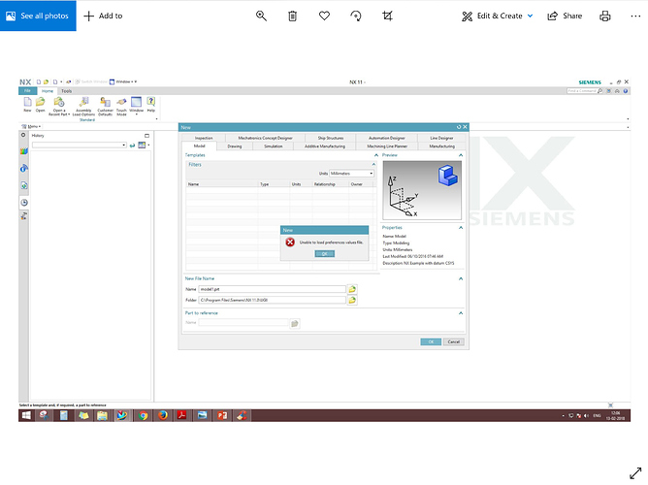Click Add to in Photos toolbar

click(103, 16)
